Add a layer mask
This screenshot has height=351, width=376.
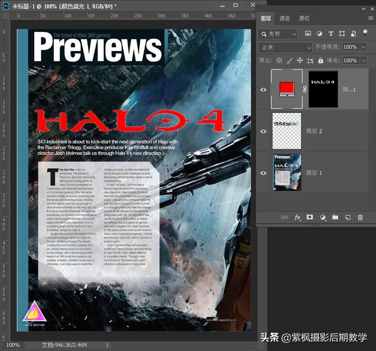pyautogui.click(x=310, y=218)
